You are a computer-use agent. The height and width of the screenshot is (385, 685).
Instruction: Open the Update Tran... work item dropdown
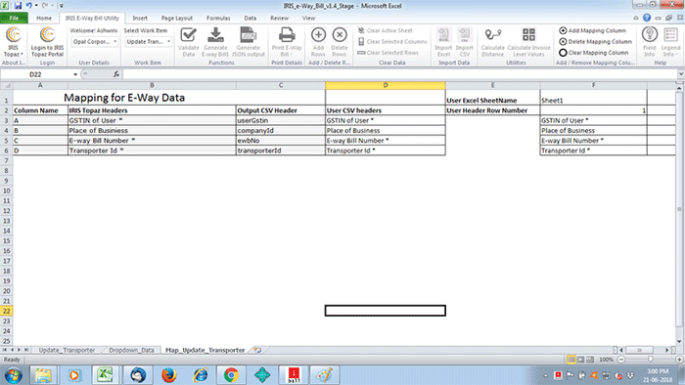pos(148,41)
